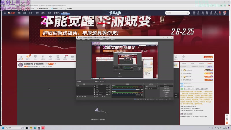
Task: Open 编辑(E) menu in OBS
Action: 83,40
